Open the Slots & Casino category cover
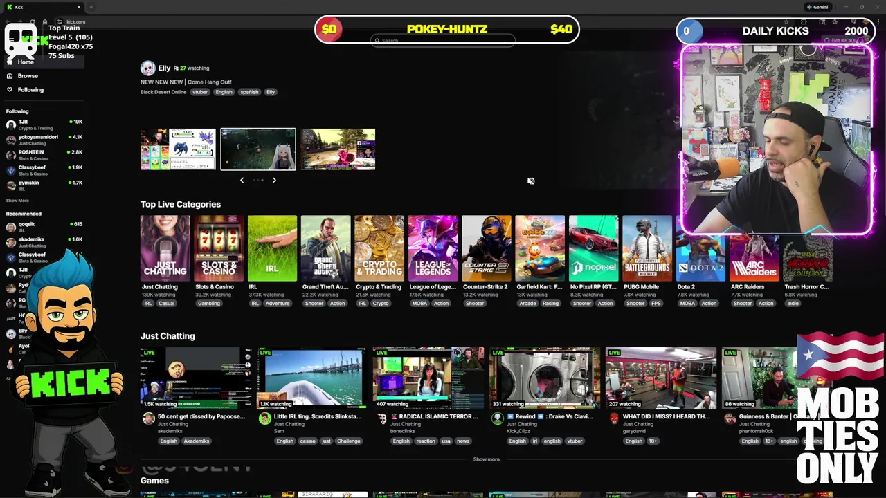This screenshot has width=886, height=498. (219, 248)
